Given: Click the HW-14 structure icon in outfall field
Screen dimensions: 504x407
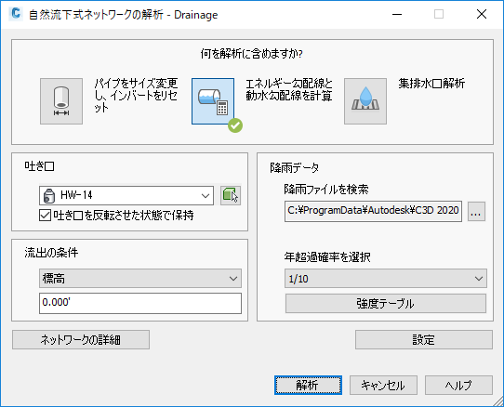Looking at the screenshot, I should point(49,196).
